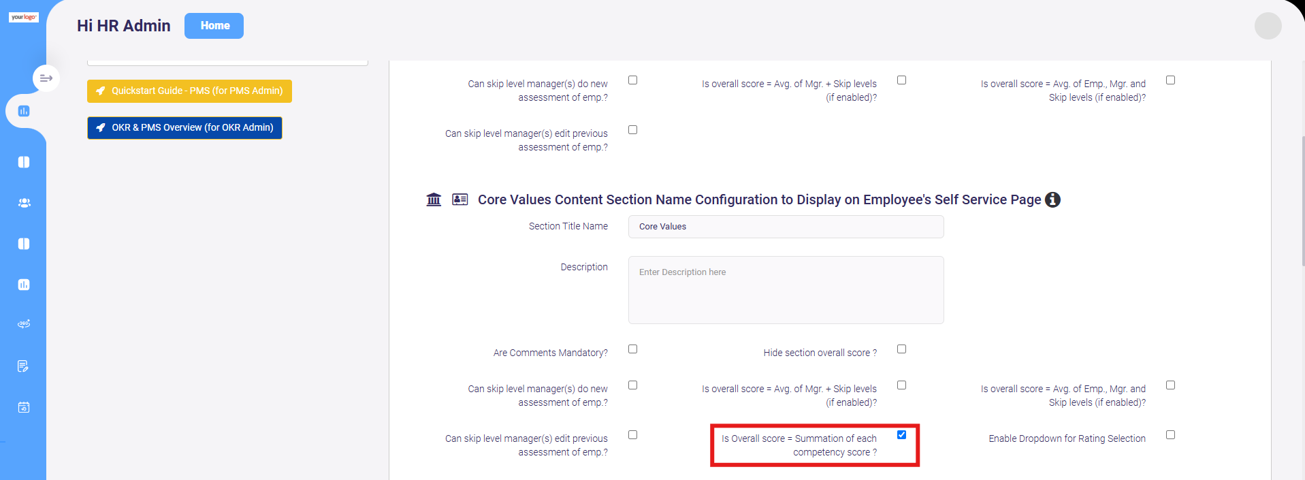
Task: Open the highlighted bar chart sidebar icon
Action: (x=24, y=111)
